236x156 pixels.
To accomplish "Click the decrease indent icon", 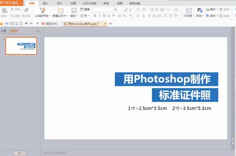I will click(152, 10).
